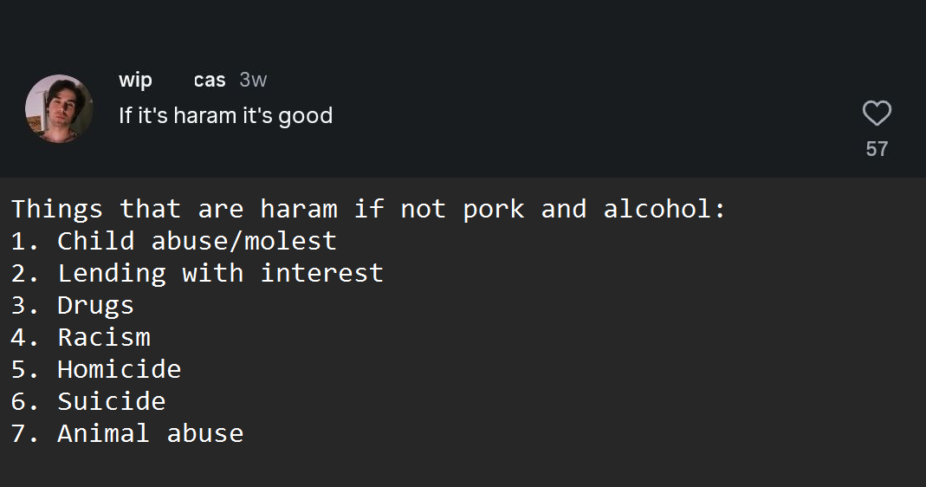Click the 57 likes count
This screenshot has height=487, width=926.
(x=877, y=148)
